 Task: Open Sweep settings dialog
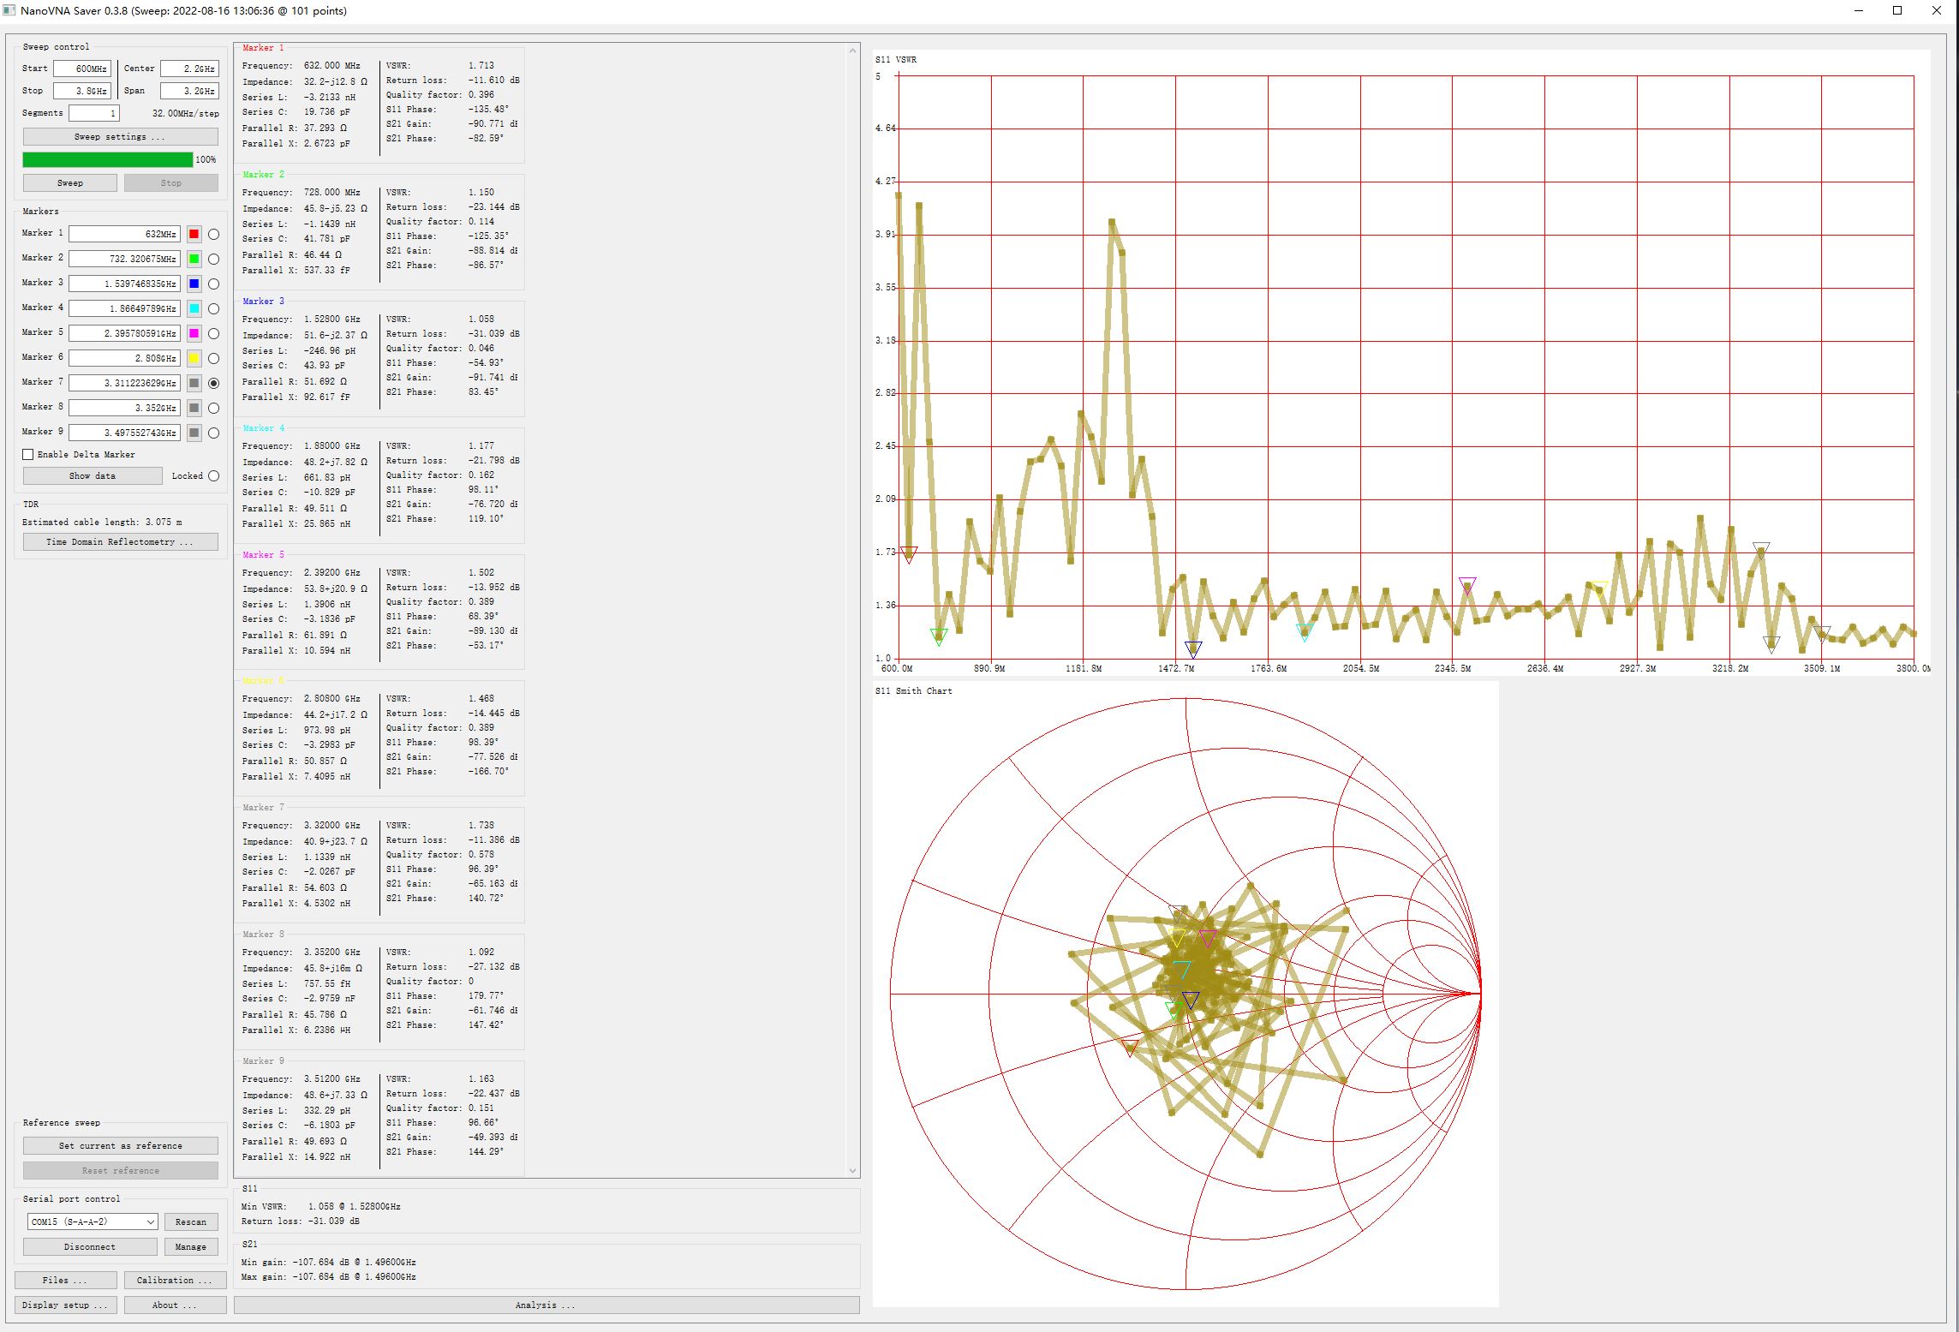pyautogui.click(x=120, y=137)
